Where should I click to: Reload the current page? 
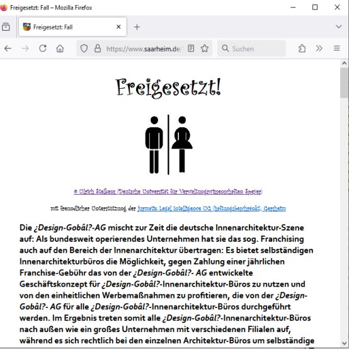(43, 49)
